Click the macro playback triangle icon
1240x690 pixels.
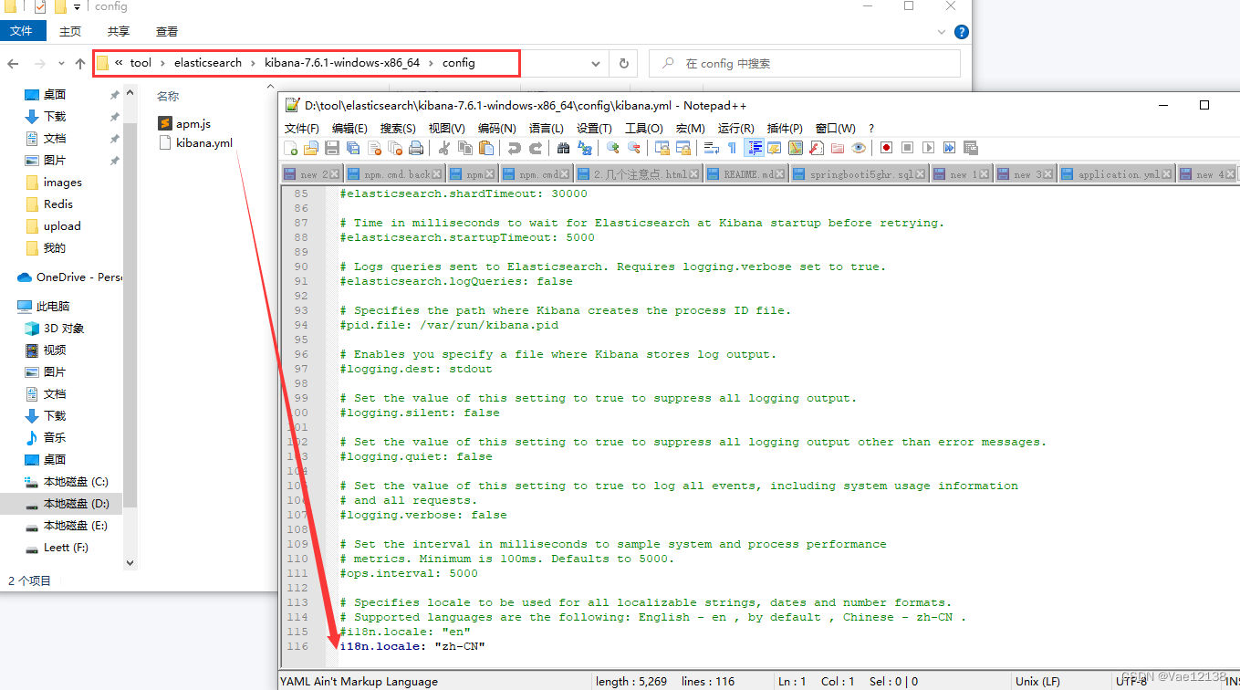[x=929, y=148]
